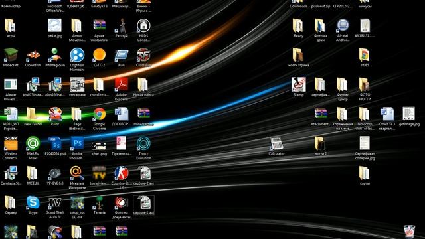The image size is (425, 239).
Task: Launch the Clownfish shortcut
Action: [33, 55]
